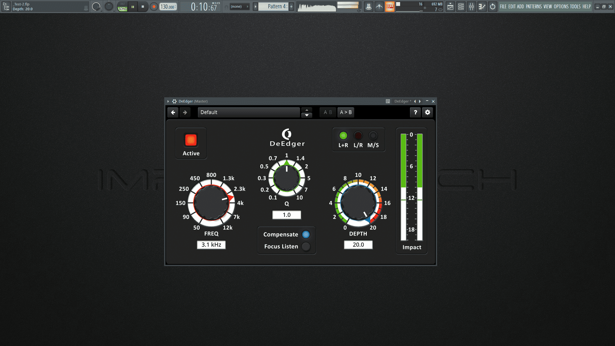The image size is (615, 346).
Task: Open the Mixer window icon
Action: tap(471, 6)
